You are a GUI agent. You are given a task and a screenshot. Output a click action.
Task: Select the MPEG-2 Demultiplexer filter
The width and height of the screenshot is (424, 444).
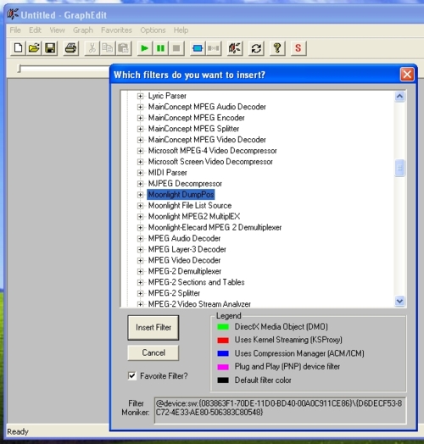pos(185,271)
